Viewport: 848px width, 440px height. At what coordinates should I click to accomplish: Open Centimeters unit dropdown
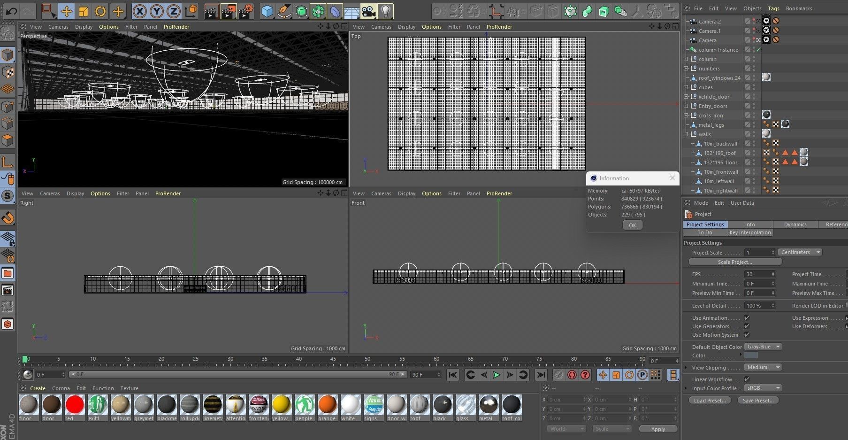click(800, 252)
